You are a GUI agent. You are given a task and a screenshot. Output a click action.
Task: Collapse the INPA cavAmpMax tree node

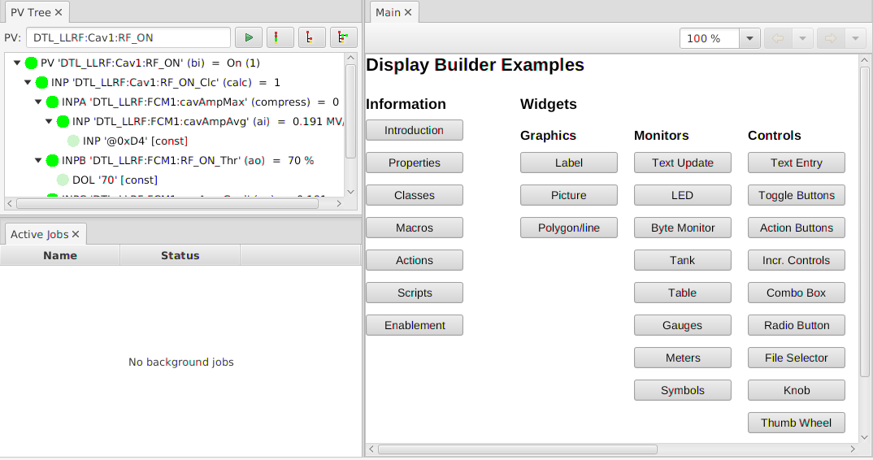[38, 102]
